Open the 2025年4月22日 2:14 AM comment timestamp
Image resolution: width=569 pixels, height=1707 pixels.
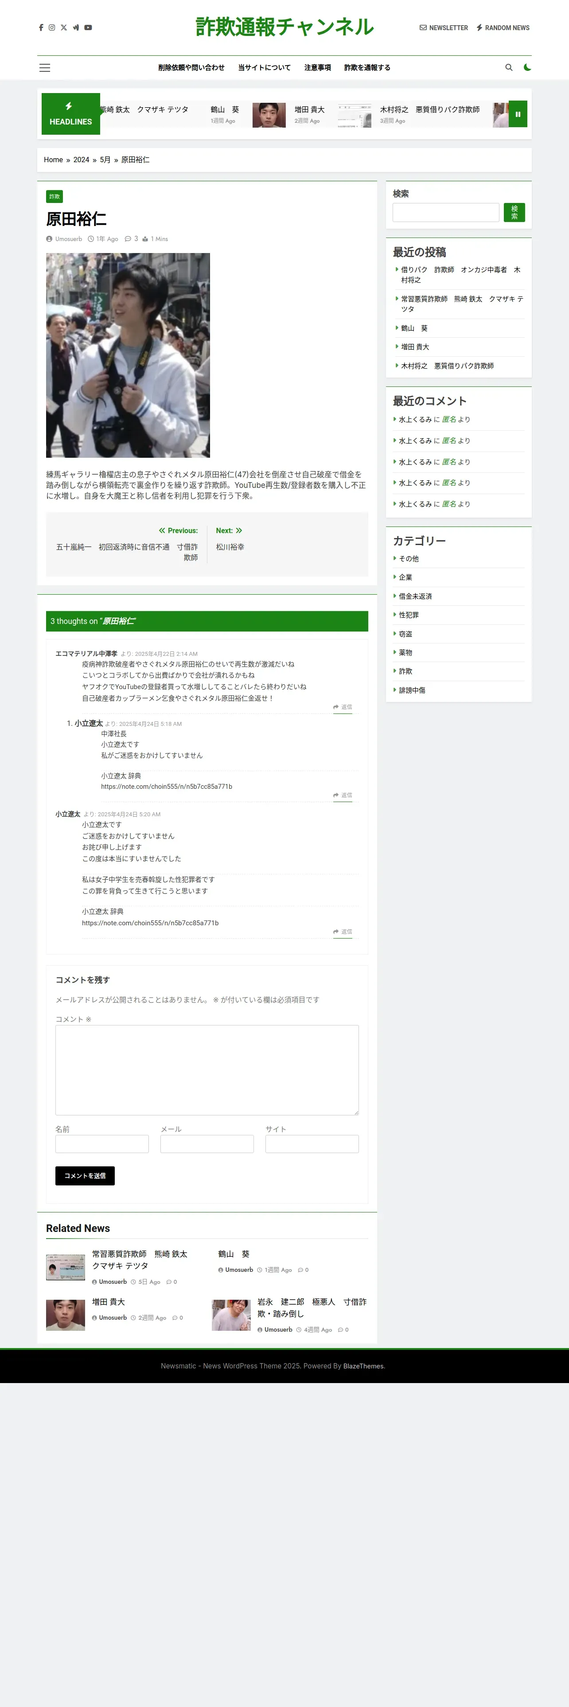(x=166, y=654)
